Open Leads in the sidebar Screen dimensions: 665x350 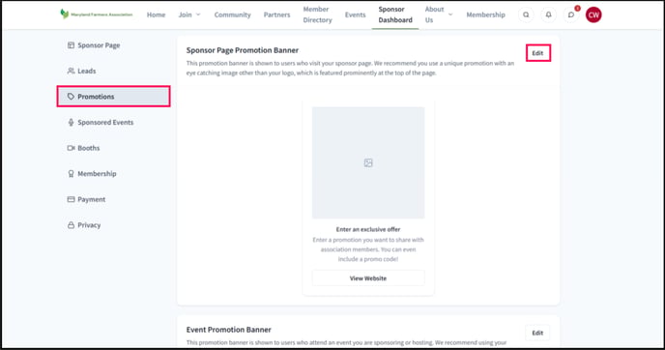point(87,71)
